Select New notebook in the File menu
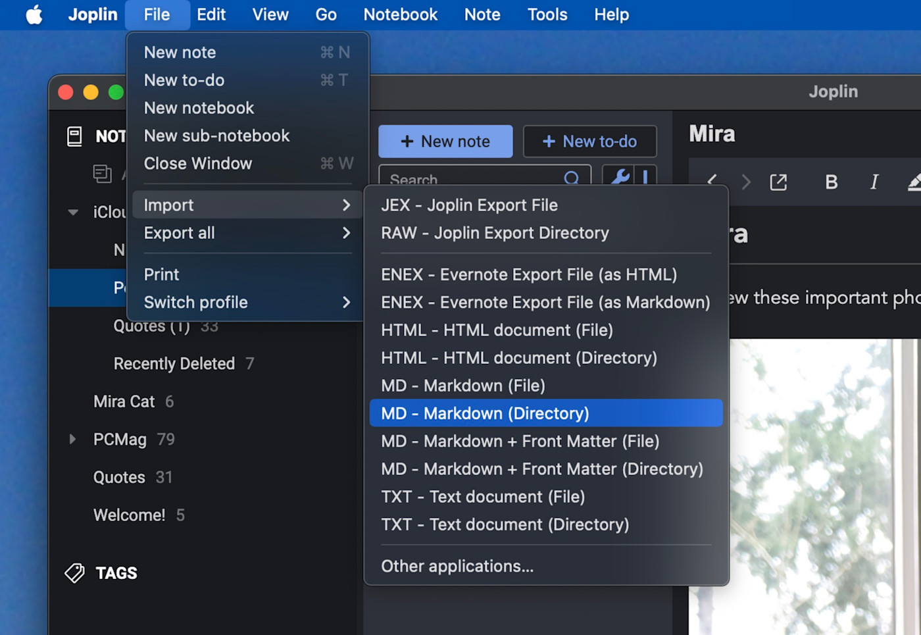 [x=247, y=108]
